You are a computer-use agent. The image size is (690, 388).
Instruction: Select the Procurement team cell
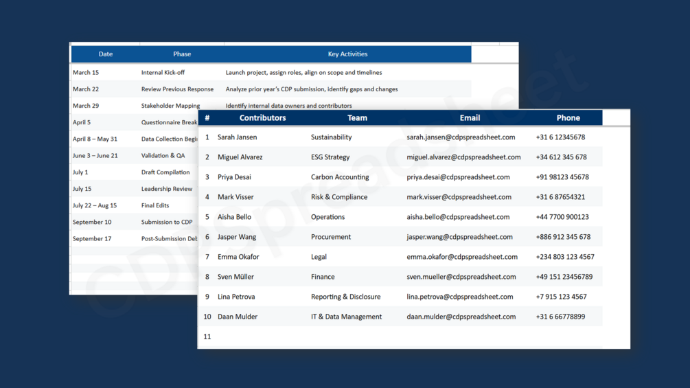click(331, 237)
